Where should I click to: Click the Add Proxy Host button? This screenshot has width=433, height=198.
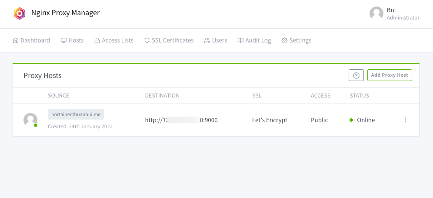(x=390, y=75)
